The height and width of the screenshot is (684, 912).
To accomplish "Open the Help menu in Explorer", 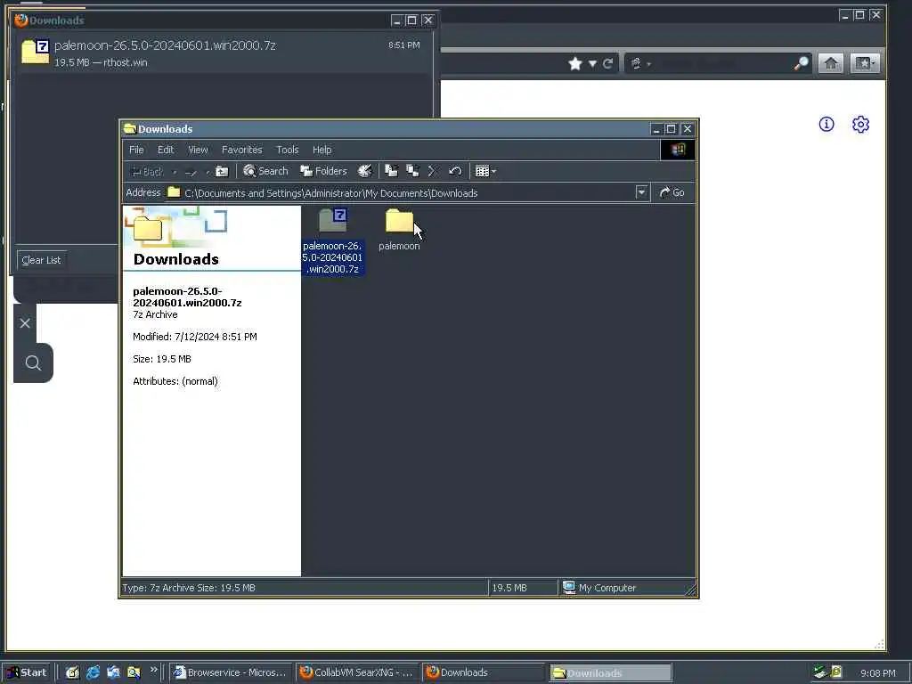I will pyautogui.click(x=322, y=150).
